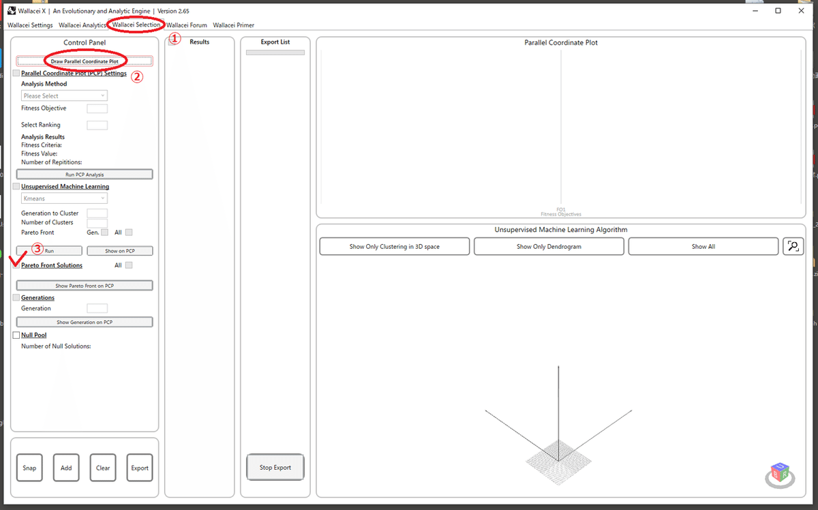Click the Show Only Dendrogram button
Viewport: 818px width, 510px height.
click(549, 246)
